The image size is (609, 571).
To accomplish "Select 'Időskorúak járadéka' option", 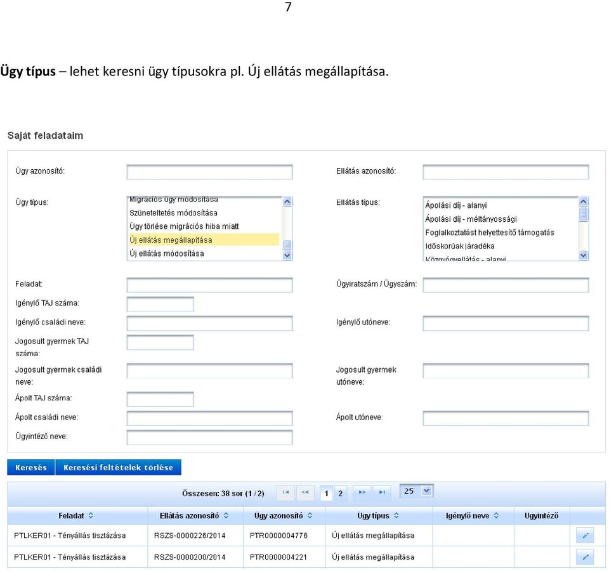I will pyautogui.click(x=501, y=246).
